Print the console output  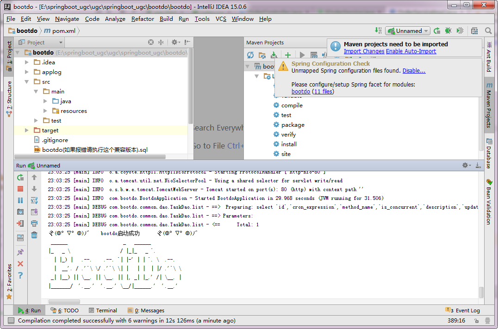click(x=34, y=223)
